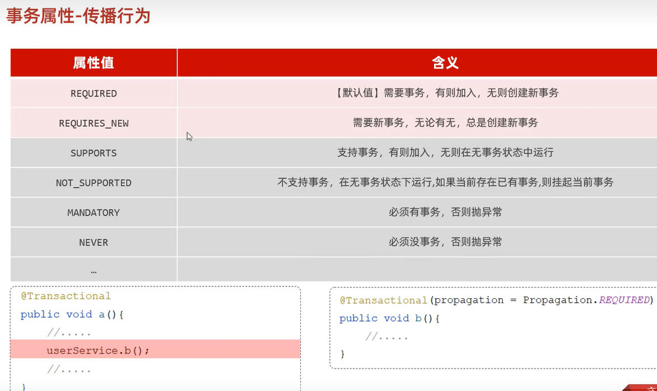Click the @Transactional annotation above method a()

point(66,296)
